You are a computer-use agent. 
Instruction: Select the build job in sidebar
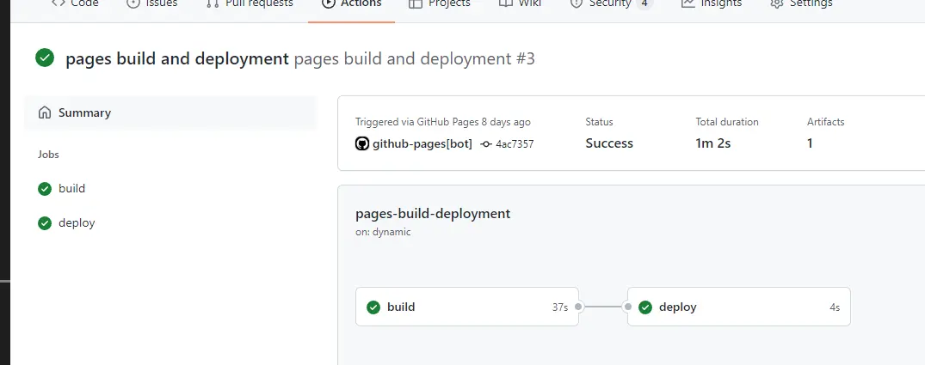[71, 189]
